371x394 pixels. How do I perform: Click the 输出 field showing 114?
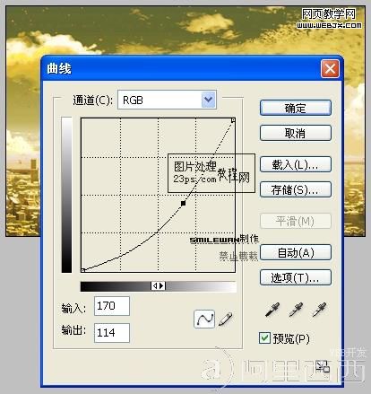112,333
